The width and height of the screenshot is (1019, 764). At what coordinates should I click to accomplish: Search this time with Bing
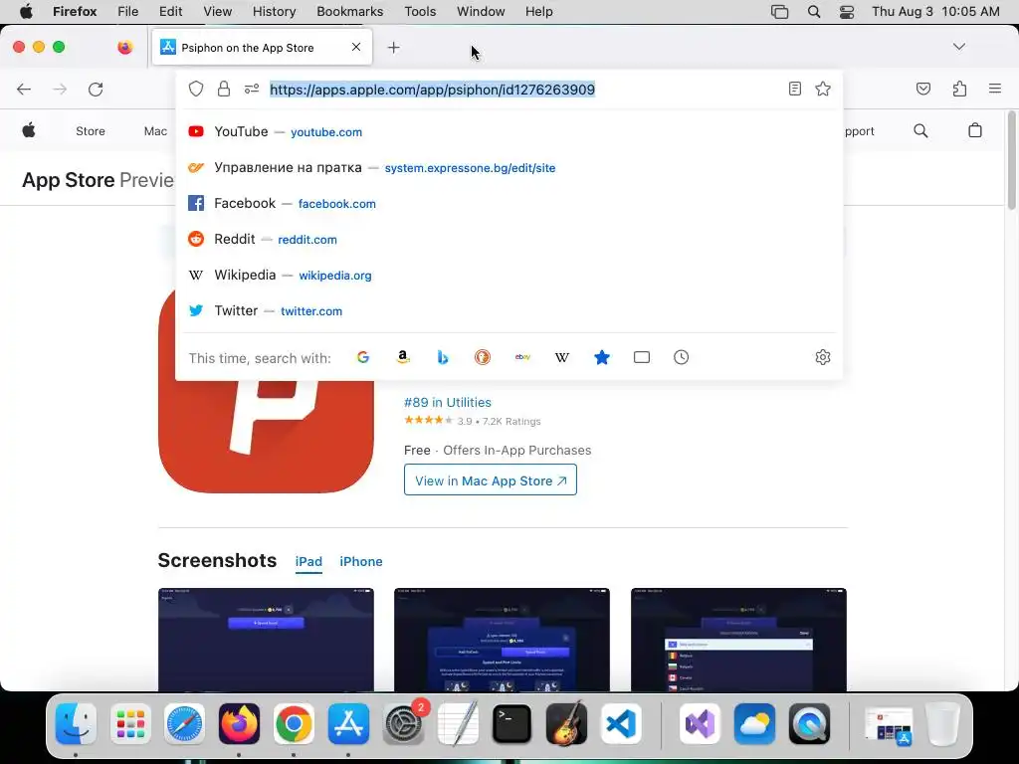click(443, 357)
